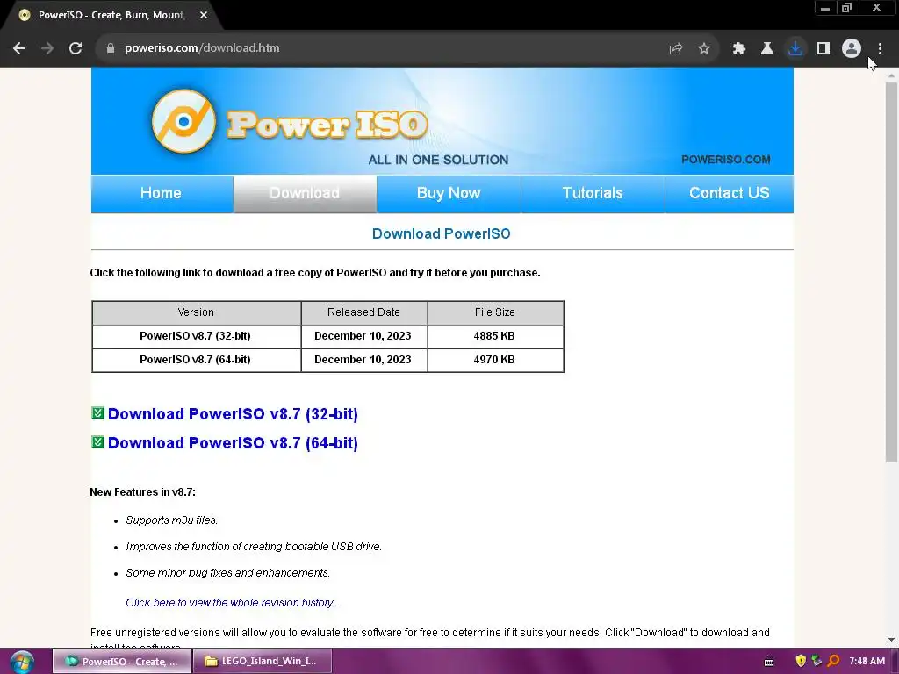Viewport: 899px width, 674px height.
Task: Open the Tutorials navigation tab
Action: 593,194
